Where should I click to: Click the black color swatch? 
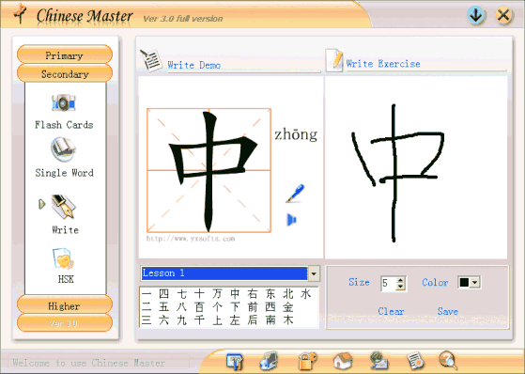(464, 283)
